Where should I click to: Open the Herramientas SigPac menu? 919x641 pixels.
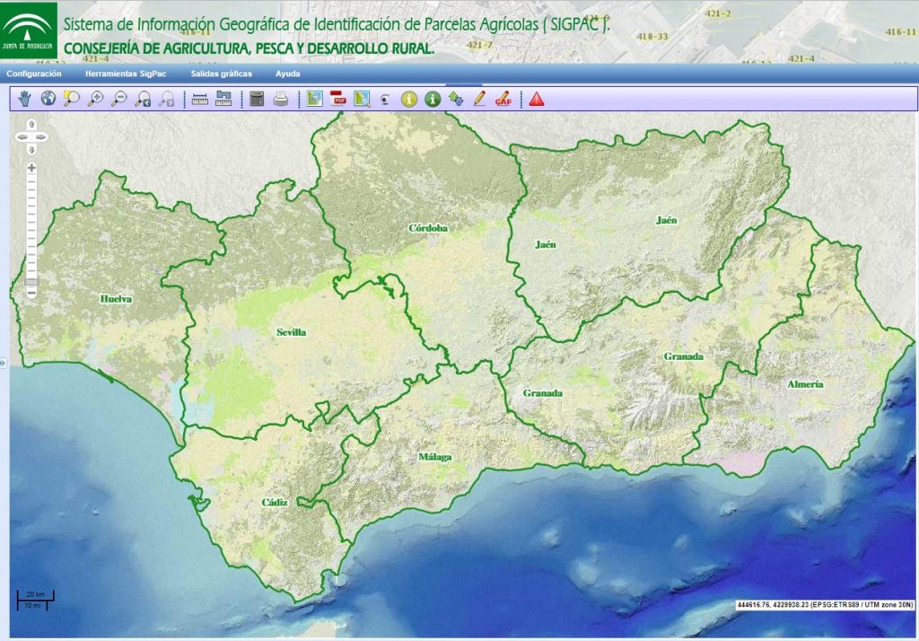[x=126, y=74]
